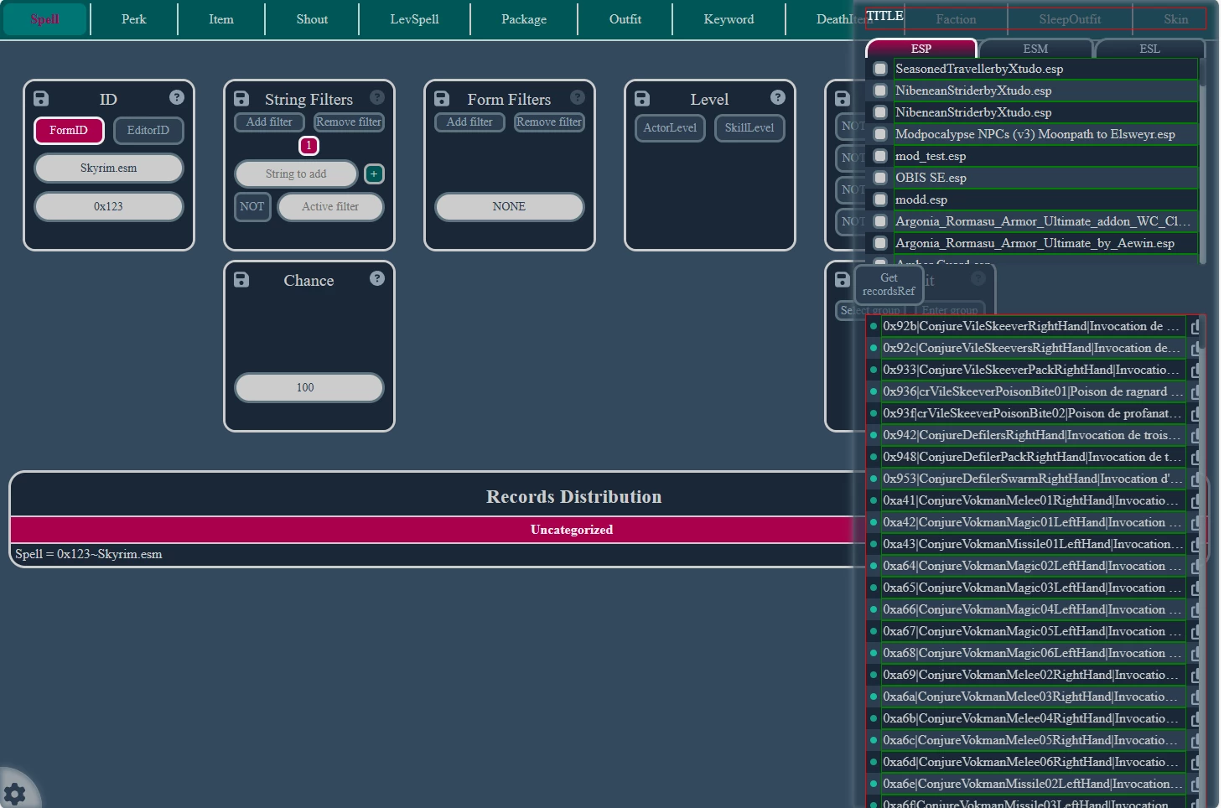Open Form Filters help question mark

click(578, 97)
